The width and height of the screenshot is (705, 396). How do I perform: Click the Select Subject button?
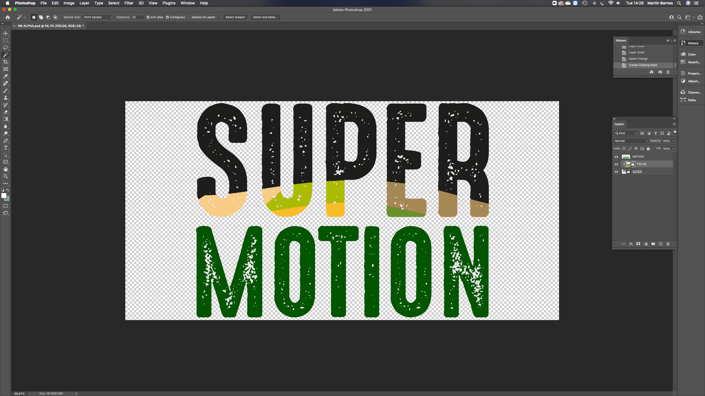coord(235,17)
